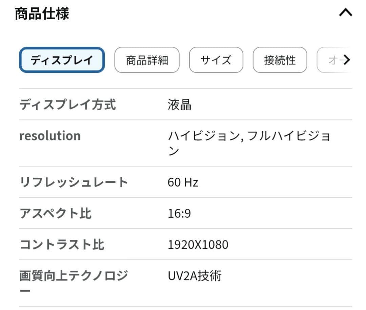Select the resolution row label
Screen dimensions: 366x310
(x=50, y=136)
